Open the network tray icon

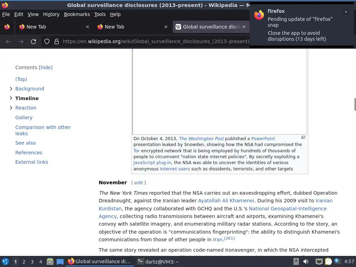click(x=319, y=261)
